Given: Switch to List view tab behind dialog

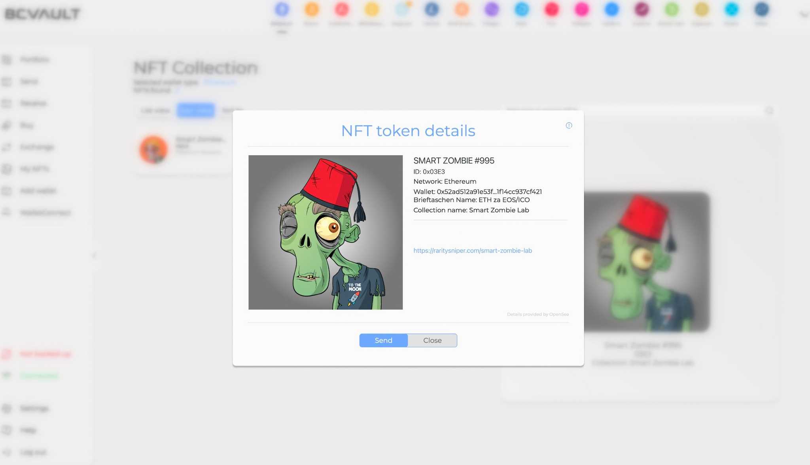Looking at the screenshot, I should click(155, 110).
